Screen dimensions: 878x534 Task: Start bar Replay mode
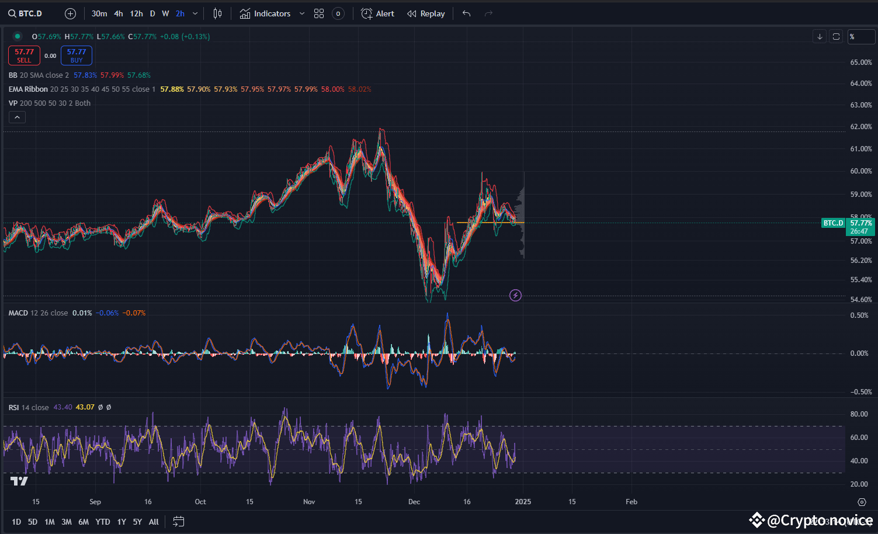coord(426,13)
